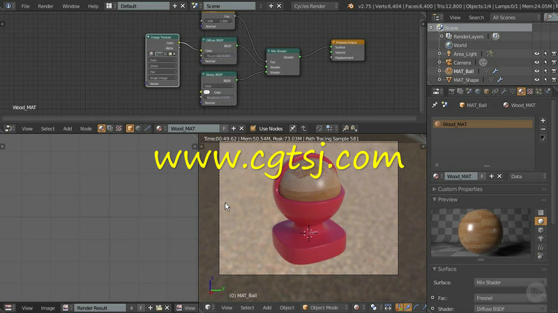
Task: Select the Constraints properties tab icon
Action: (495, 92)
